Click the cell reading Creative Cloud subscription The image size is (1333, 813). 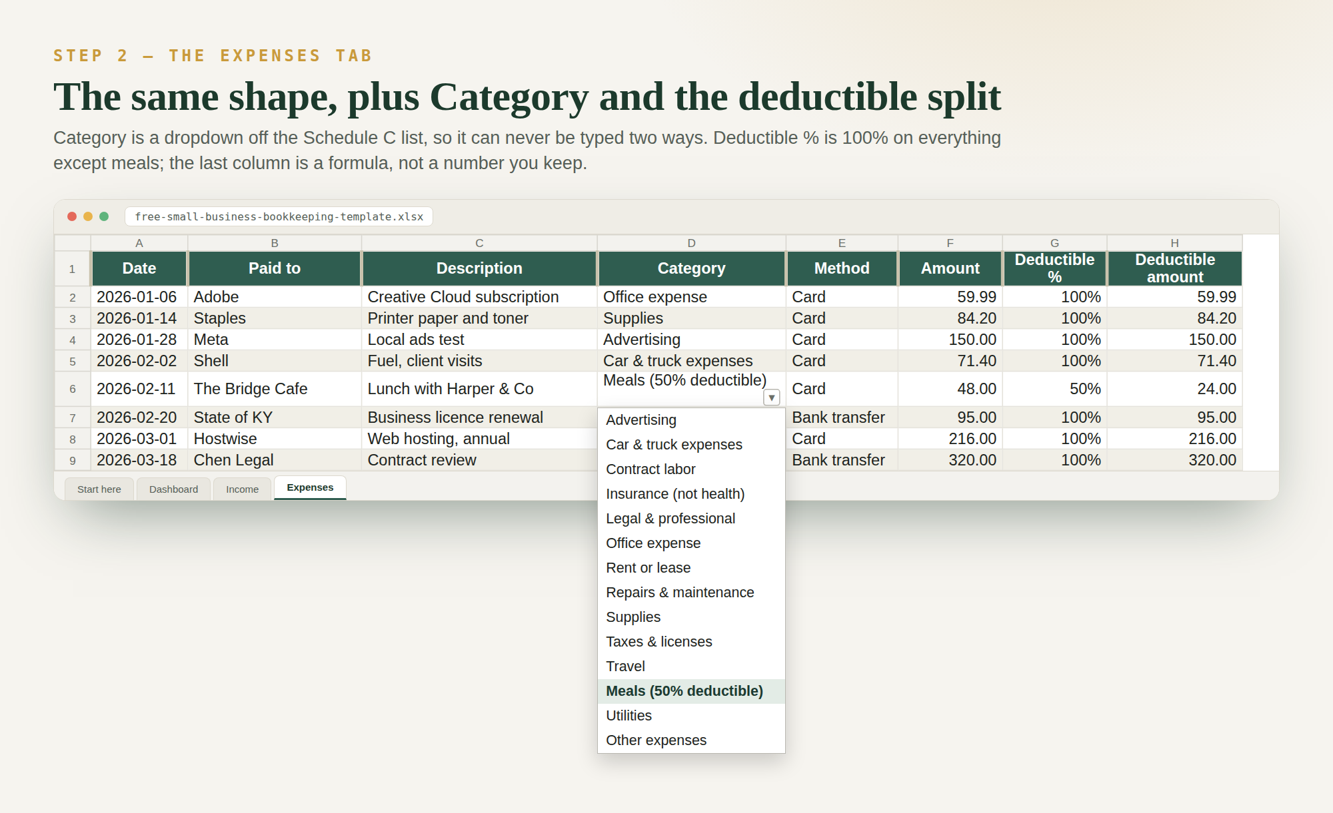click(479, 297)
